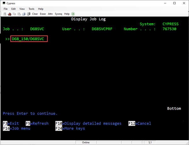The height and width of the screenshot is (145, 189).
Task: Click the job number 767530
Action: pyautogui.click(x=169, y=29)
